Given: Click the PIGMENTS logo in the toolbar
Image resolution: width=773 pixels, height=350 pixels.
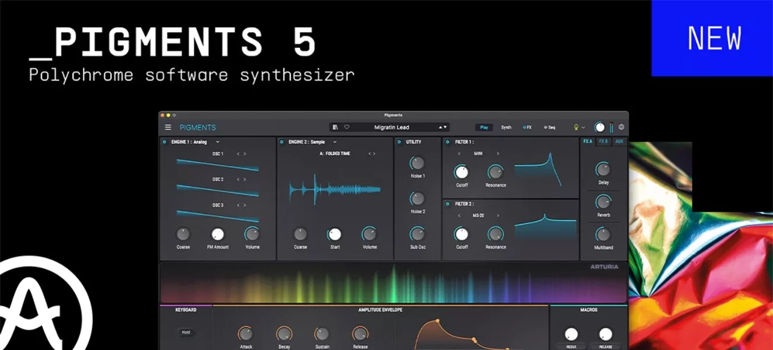Looking at the screenshot, I should coord(198,127).
